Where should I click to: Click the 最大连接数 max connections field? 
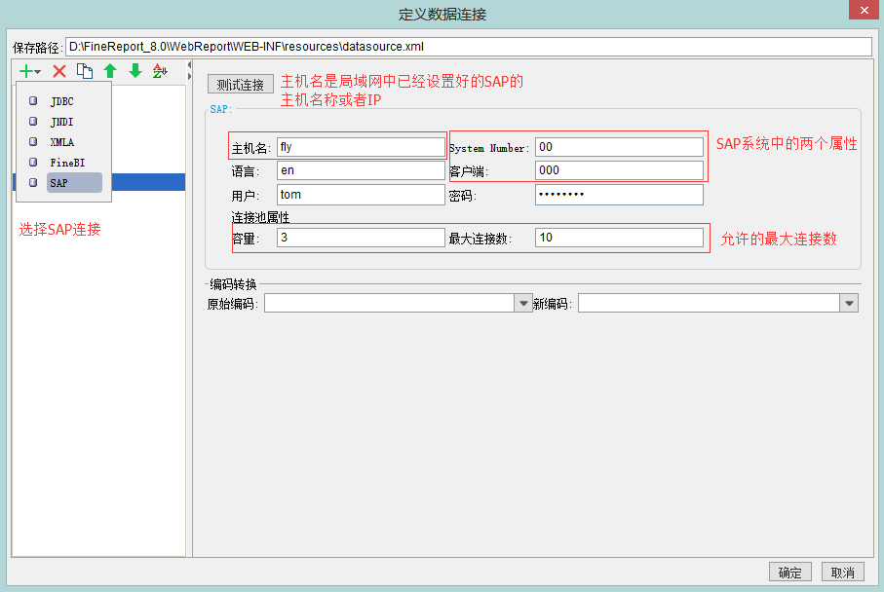[619, 238]
